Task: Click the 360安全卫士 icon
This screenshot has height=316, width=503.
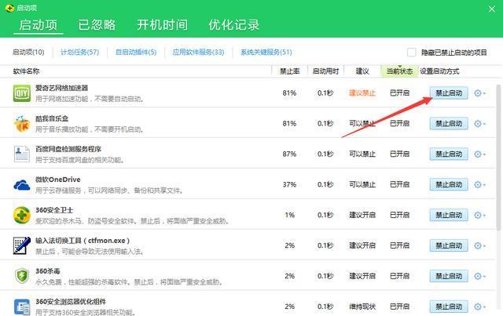Action: click(22, 215)
